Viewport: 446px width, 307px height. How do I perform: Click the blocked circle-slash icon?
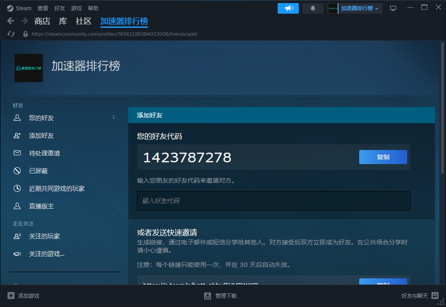pos(17,171)
